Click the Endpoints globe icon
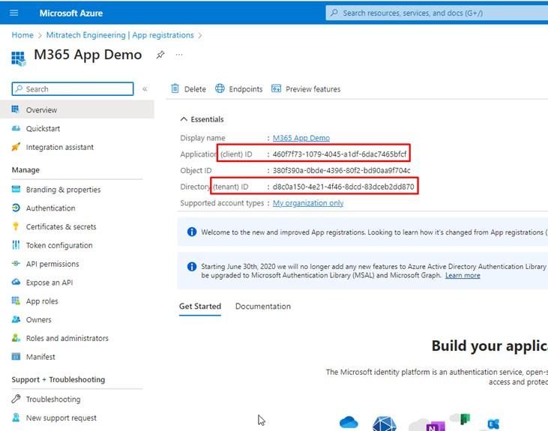548x431 pixels. tap(220, 88)
